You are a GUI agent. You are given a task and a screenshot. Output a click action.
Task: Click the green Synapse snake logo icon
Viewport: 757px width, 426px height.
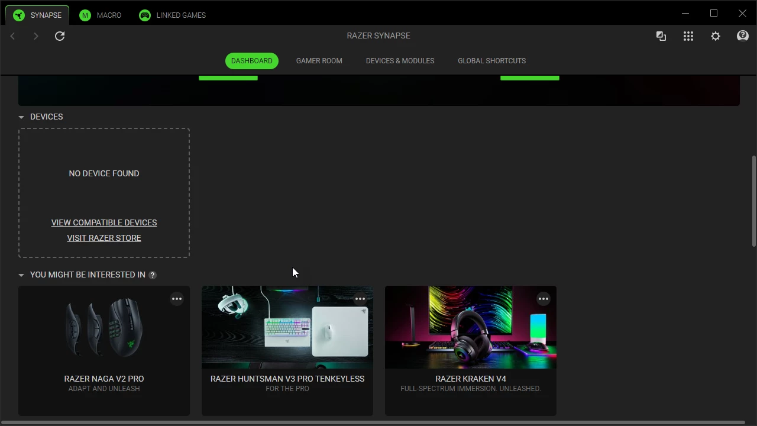point(19,15)
